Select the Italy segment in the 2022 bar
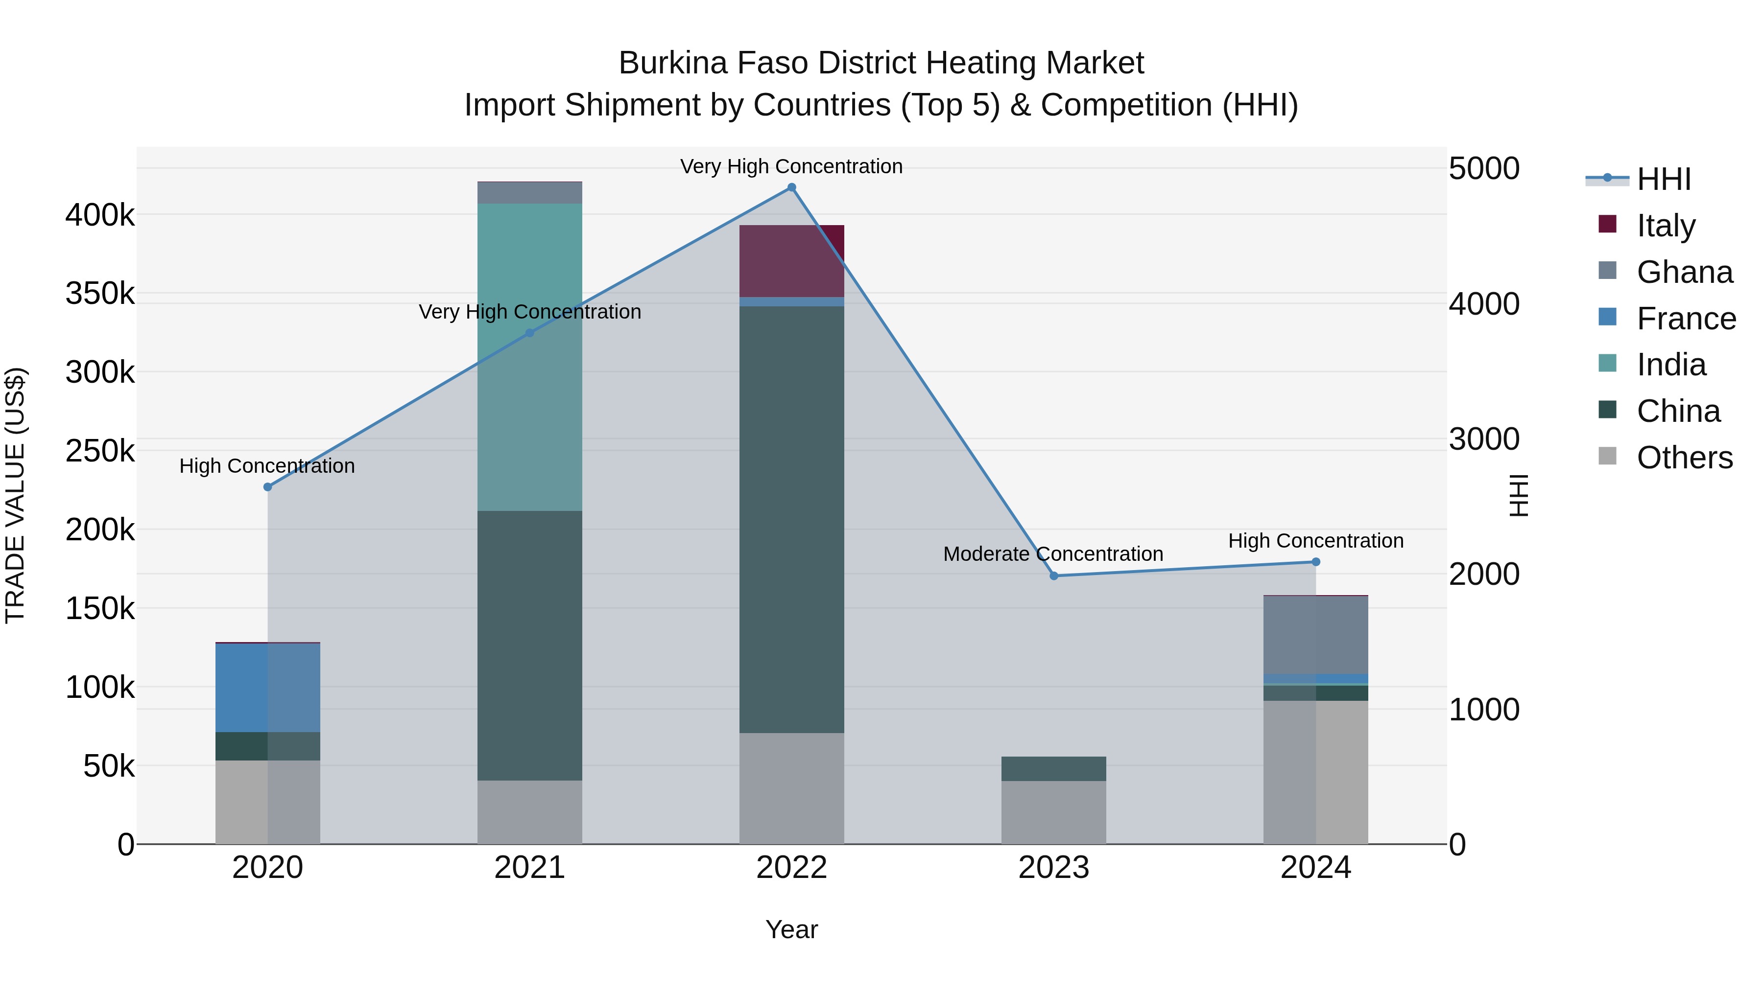The width and height of the screenshot is (1763, 991). click(x=792, y=261)
